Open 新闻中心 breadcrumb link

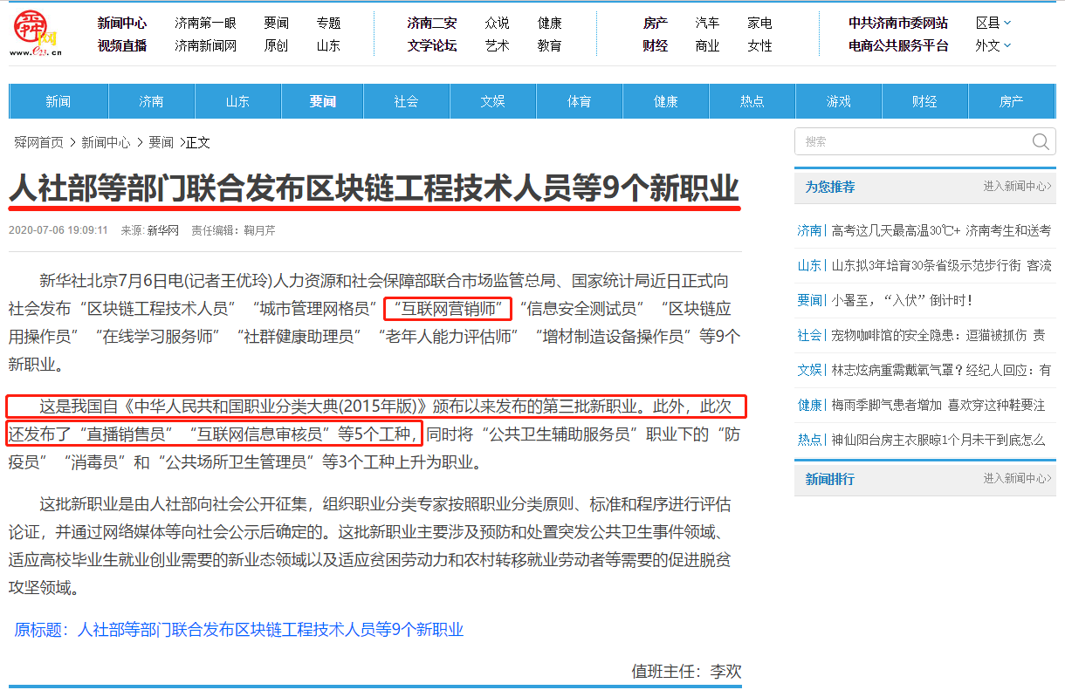click(106, 142)
